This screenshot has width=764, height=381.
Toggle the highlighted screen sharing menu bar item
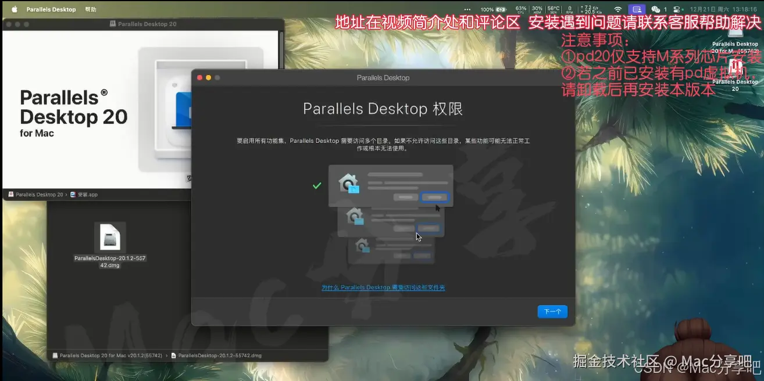click(637, 9)
